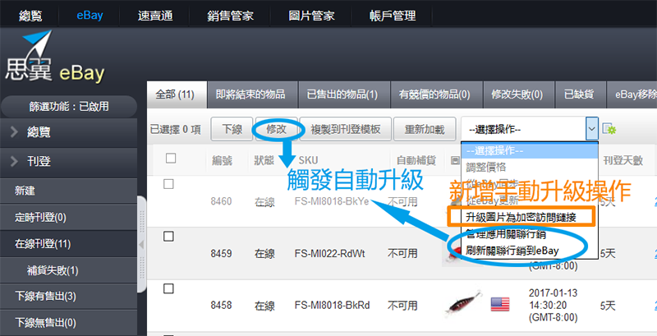
Task: Switch to the 修改失敗(0) tab
Action: tap(517, 94)
